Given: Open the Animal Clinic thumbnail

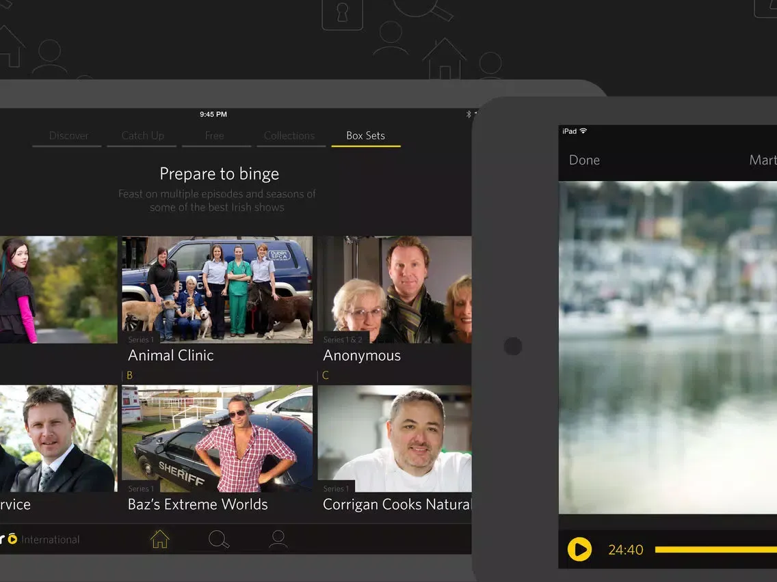Looking at the screenshot, I should click(x=217, y=290).
